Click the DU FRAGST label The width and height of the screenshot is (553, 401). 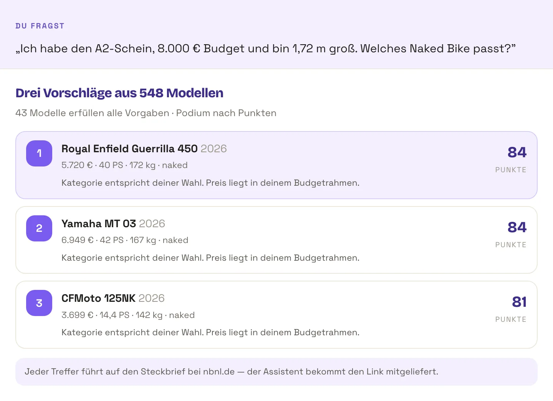coord(40,26)
